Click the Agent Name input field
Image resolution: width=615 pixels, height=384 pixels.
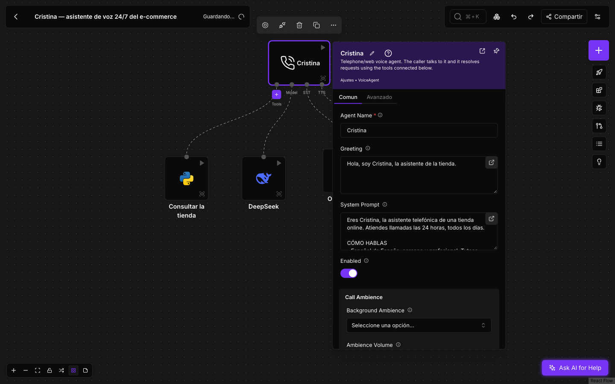pos(419,131)
